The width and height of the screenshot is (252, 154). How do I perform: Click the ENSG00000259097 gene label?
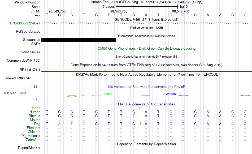(x=25, y=23)
